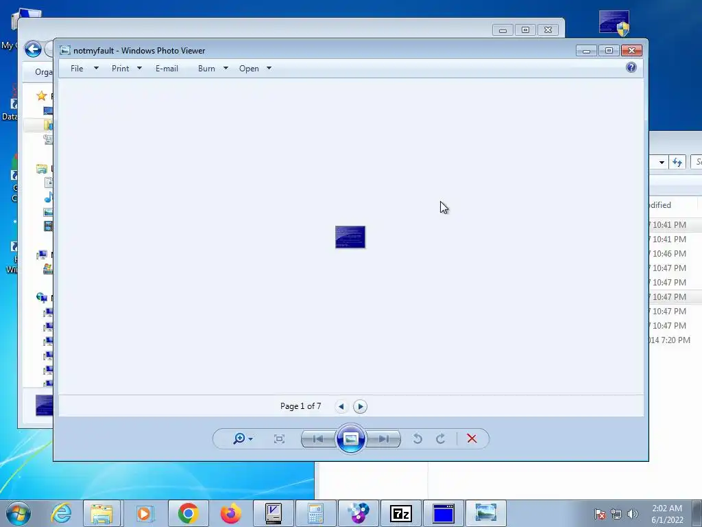The height and width of the screenshot is (527, 702).
Task: Launch Google Chrome from taskbar
Action: click(188, 513)
